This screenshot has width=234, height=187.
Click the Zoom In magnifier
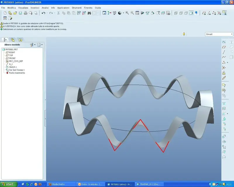(x=127, y=13)
